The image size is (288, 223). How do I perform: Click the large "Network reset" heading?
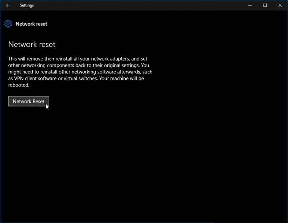[32, 45]
